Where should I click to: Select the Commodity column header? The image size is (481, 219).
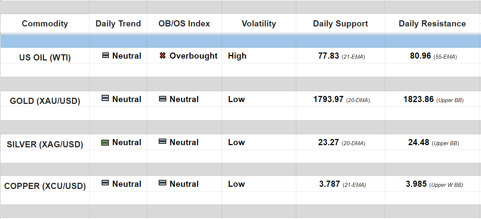tap(45, 24)
